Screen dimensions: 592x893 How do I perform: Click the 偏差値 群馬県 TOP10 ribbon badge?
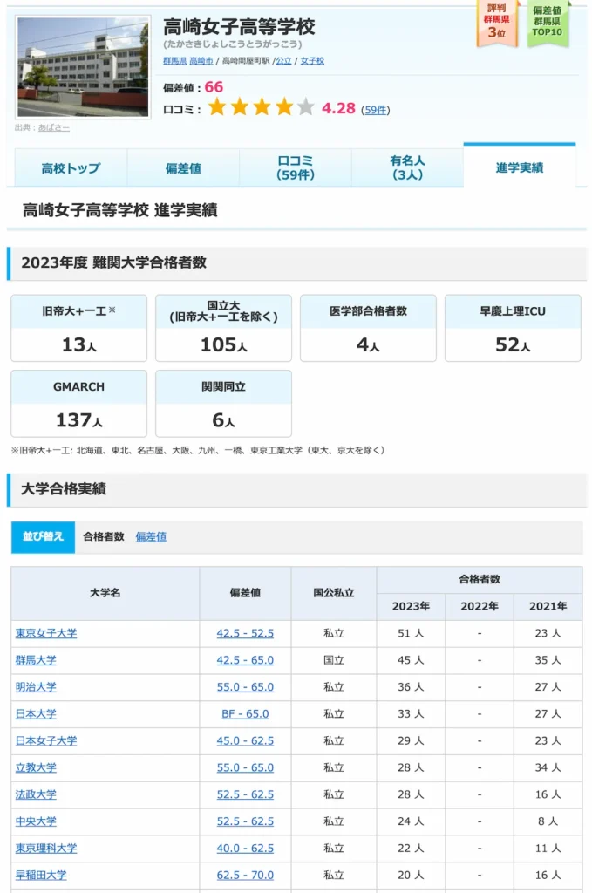point(548,22)
